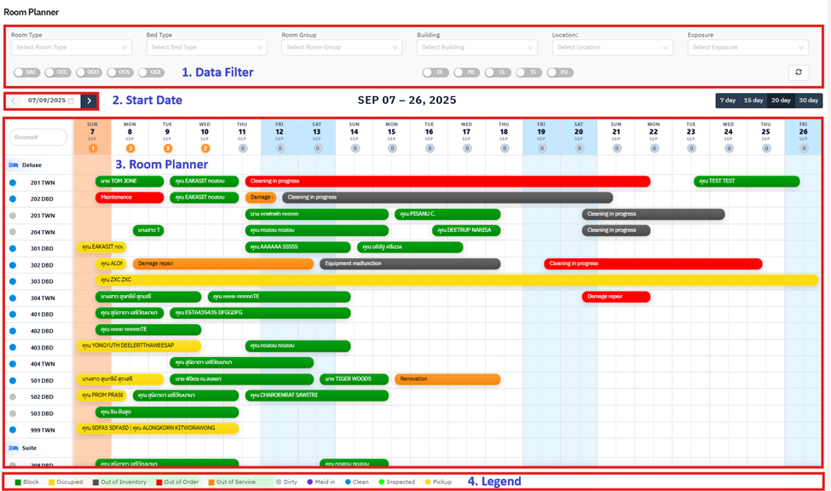This screenshot has width=831, height=491.
Task: Switch to 30 day view
Action: click(808, 101)
